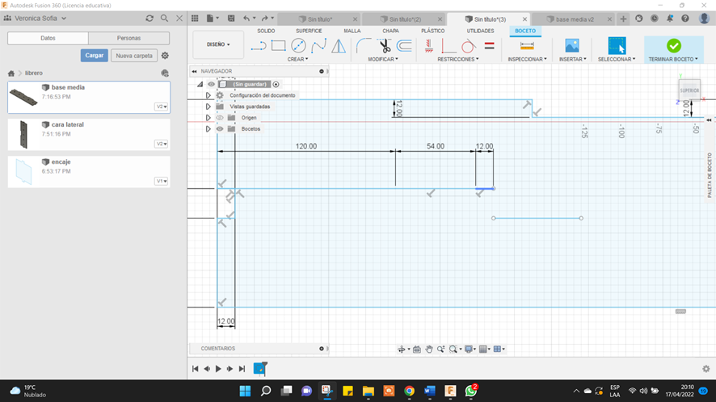Choose the Fillet tool in Modificar

pyautogui.click(x=364, y=46)
